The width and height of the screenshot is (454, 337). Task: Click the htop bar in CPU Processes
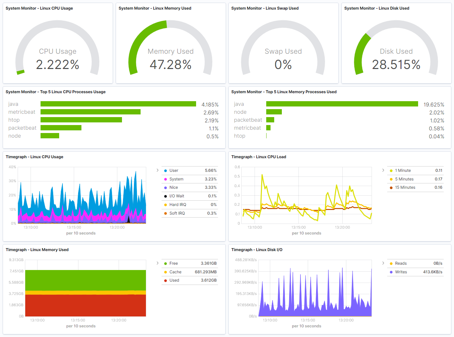(81, 120)
